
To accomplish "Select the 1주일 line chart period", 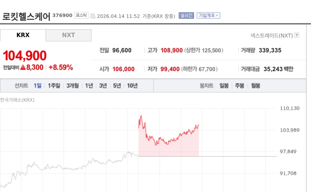I will coord(54,86).
